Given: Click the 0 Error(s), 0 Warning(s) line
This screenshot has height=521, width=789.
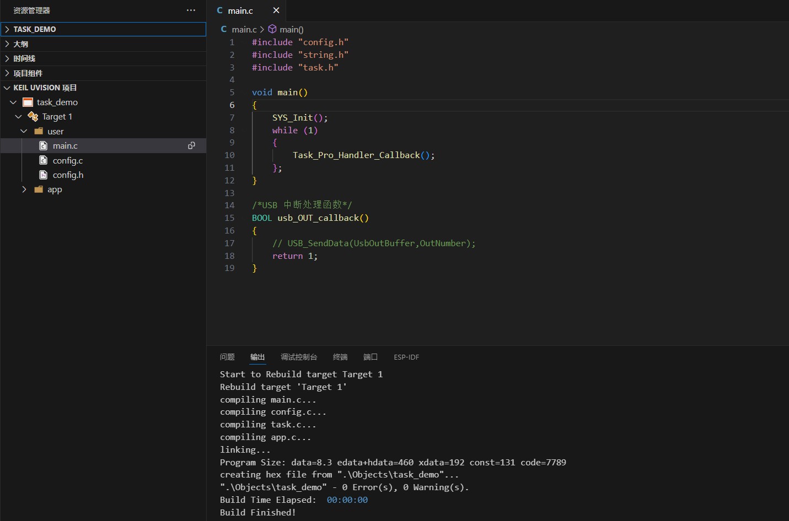Looking at the screenshot, I should tap(345, 487).
